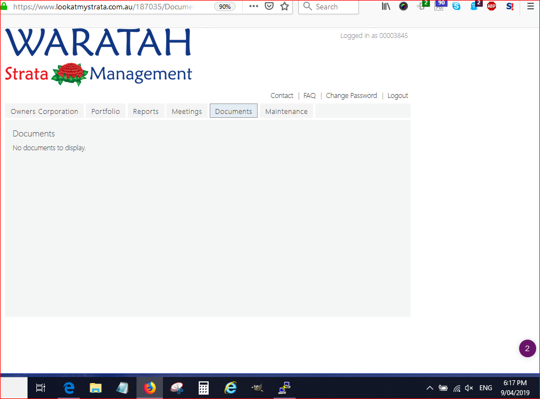Image resolution: width=540 pixels, height=399 pixels.
Task: Click the ENG language indicator
Action: 486,388
